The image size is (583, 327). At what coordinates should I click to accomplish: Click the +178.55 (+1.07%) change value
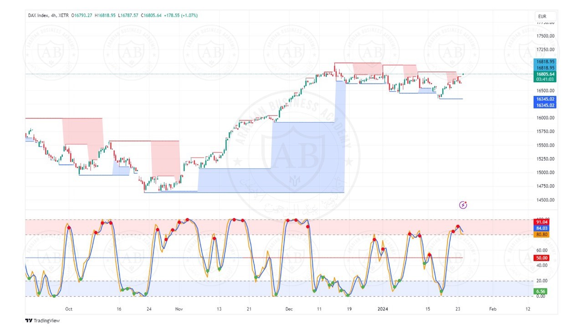tap(181, 15)
